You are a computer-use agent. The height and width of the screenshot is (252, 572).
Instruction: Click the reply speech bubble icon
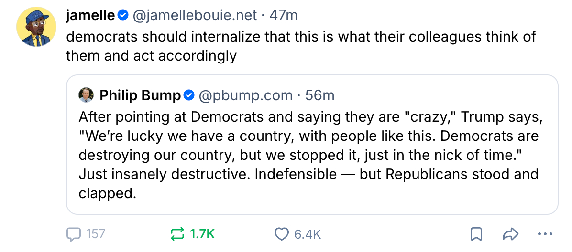pyautogui.click(x=73, y=234)
